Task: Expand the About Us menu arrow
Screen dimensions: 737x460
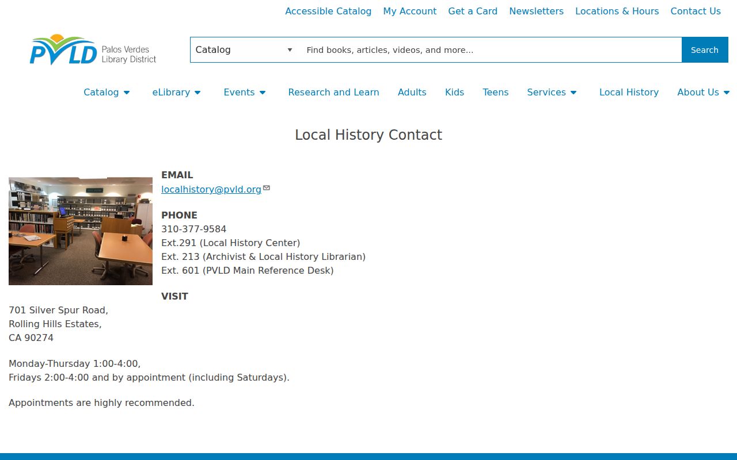Action: tap(727, 93)
